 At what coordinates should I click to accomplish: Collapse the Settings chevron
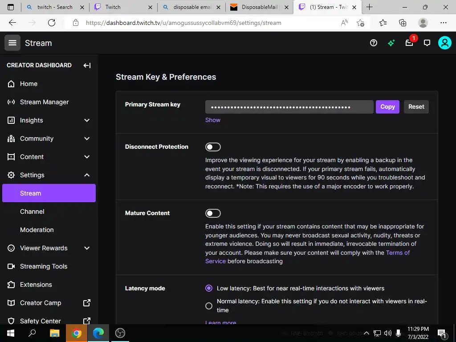click(87, 175)
